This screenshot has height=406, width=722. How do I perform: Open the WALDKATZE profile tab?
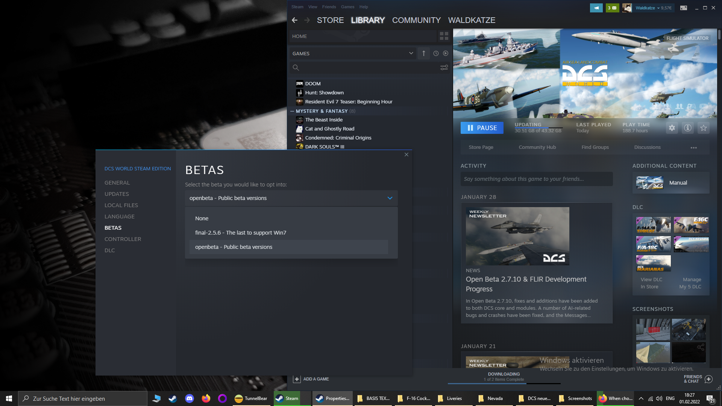472,20
